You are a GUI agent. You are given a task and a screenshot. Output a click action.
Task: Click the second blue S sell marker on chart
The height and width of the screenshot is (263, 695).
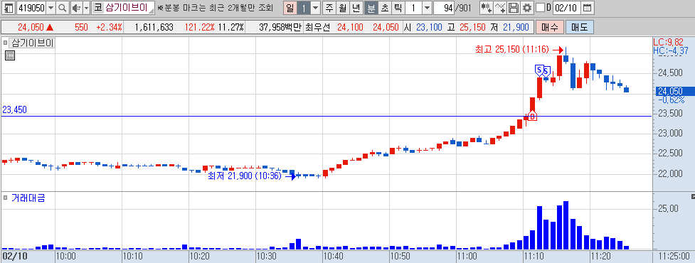pyautogui.click(x=546, y=71)
